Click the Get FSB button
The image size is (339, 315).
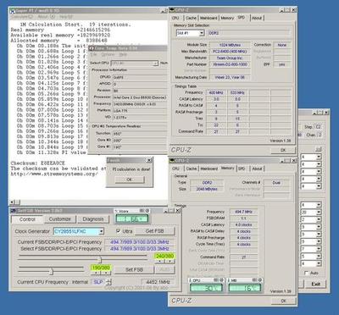pos(154,231)
